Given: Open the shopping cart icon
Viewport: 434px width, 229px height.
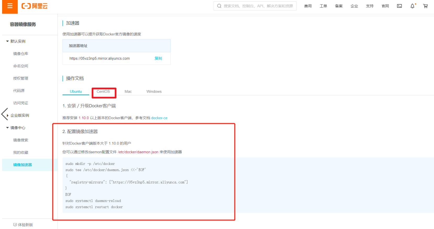Looking at the screenshot, I should point(425,6).
